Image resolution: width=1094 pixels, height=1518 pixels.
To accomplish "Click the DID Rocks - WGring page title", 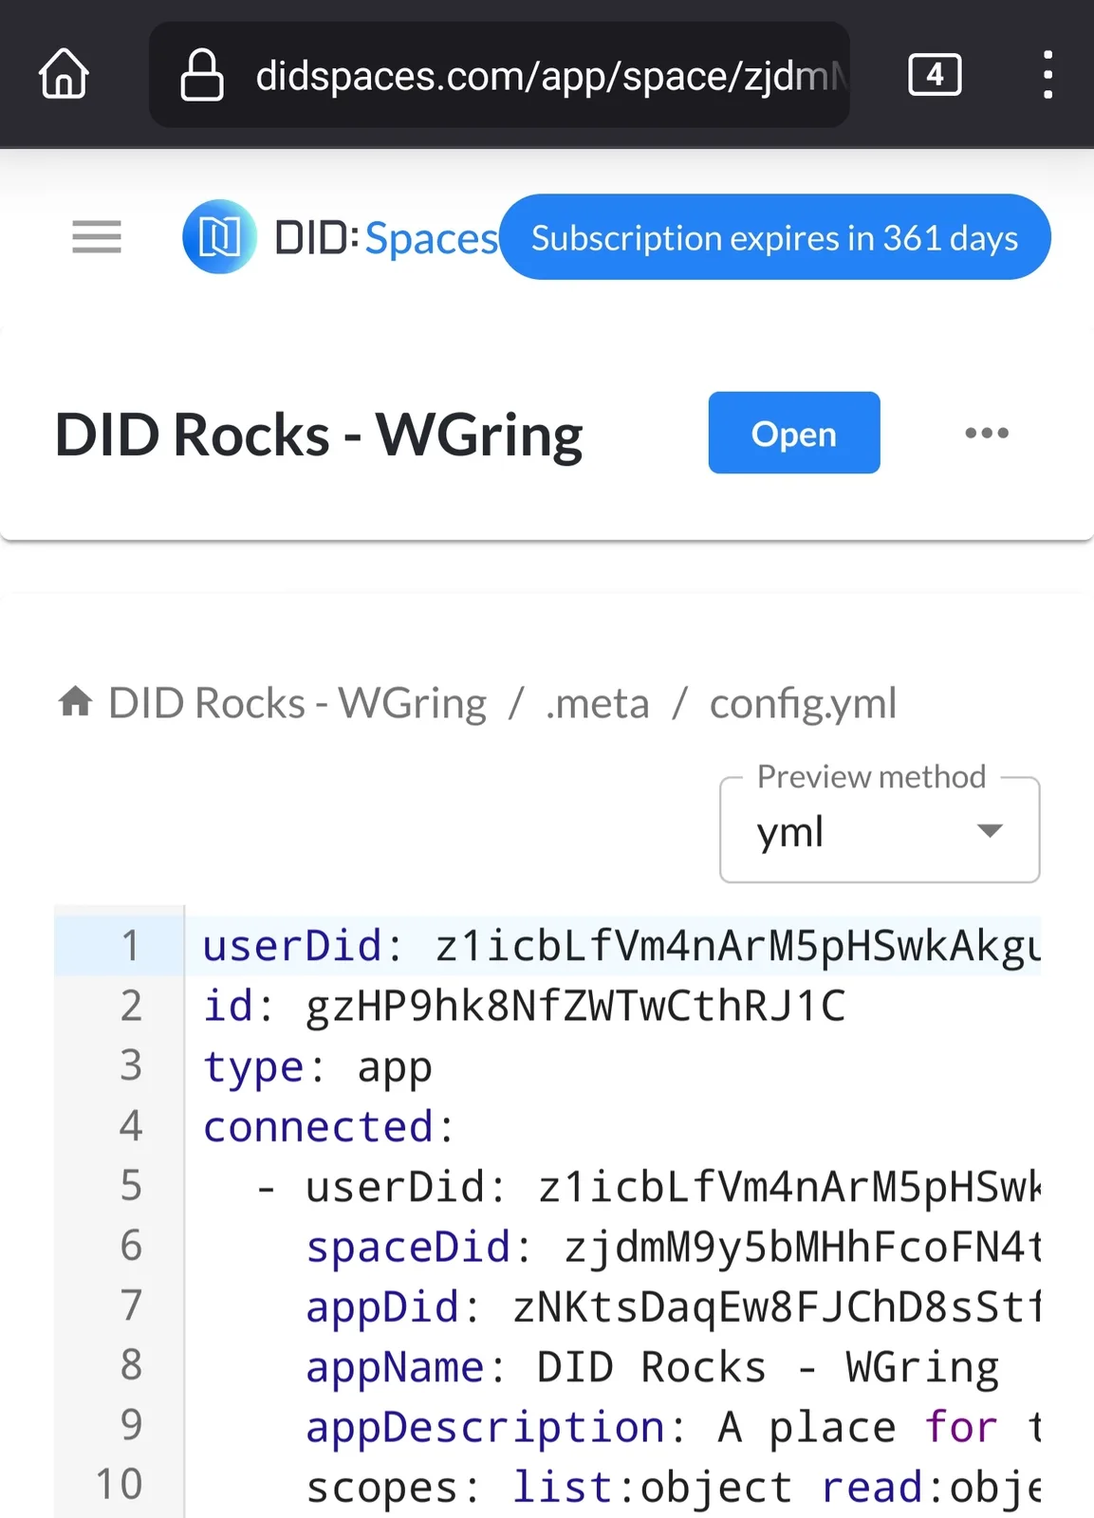I will point(319,435).
